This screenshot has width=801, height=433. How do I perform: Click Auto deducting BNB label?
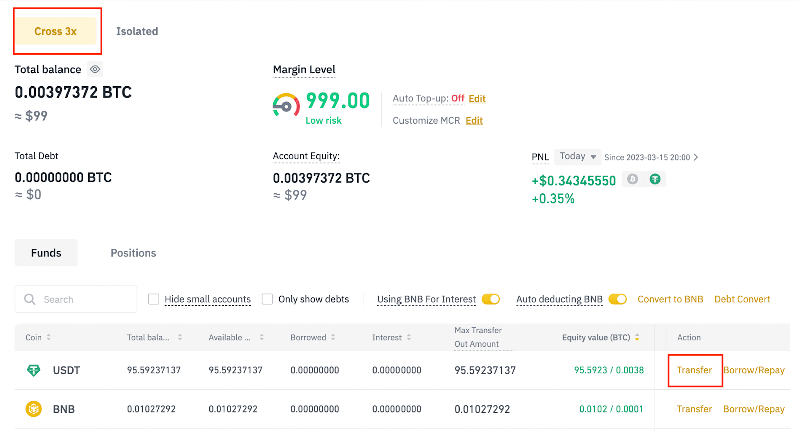(560, 299)
